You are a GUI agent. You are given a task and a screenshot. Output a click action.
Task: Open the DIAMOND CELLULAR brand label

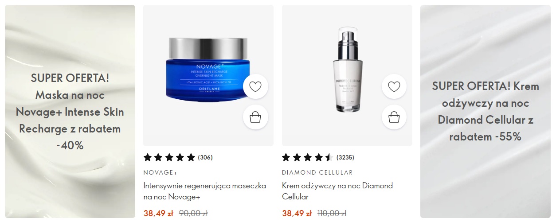click(317, 172)
